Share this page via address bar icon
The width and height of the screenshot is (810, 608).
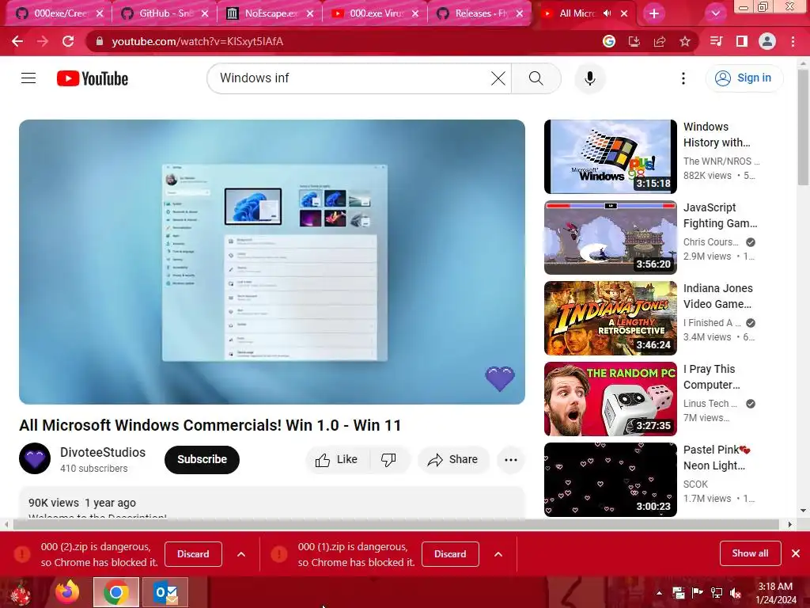pyautogui.click(x=660, y=41)
